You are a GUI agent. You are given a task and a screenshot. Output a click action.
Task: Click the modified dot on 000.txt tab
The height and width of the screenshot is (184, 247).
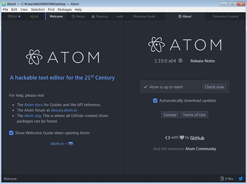[x=19, y=16]
